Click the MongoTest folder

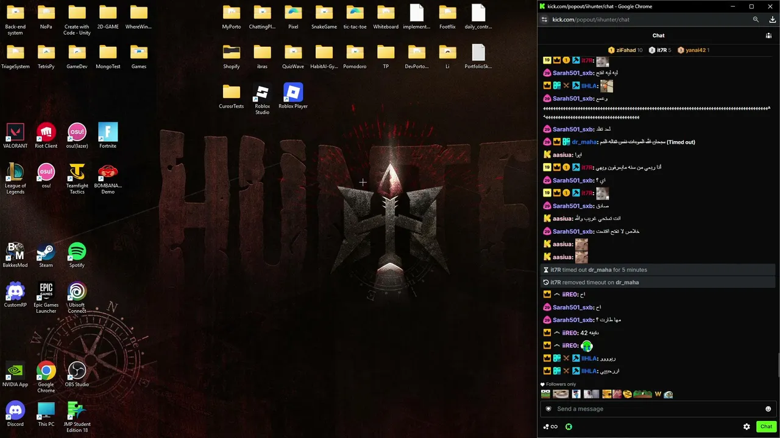coord(108,56)
